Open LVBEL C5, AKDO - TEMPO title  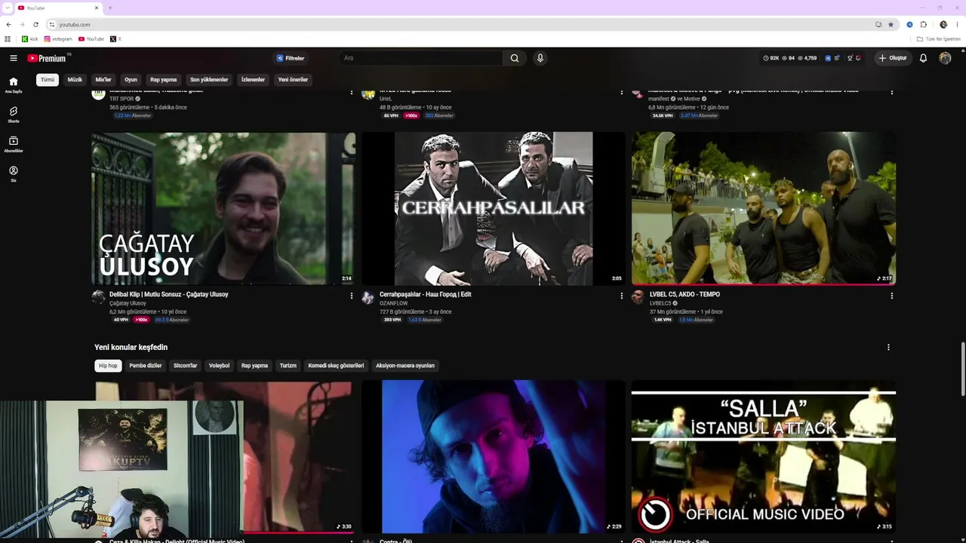point(685,294)
